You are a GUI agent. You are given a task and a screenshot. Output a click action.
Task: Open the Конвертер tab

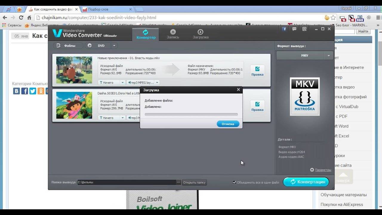[x=146, y=34]
